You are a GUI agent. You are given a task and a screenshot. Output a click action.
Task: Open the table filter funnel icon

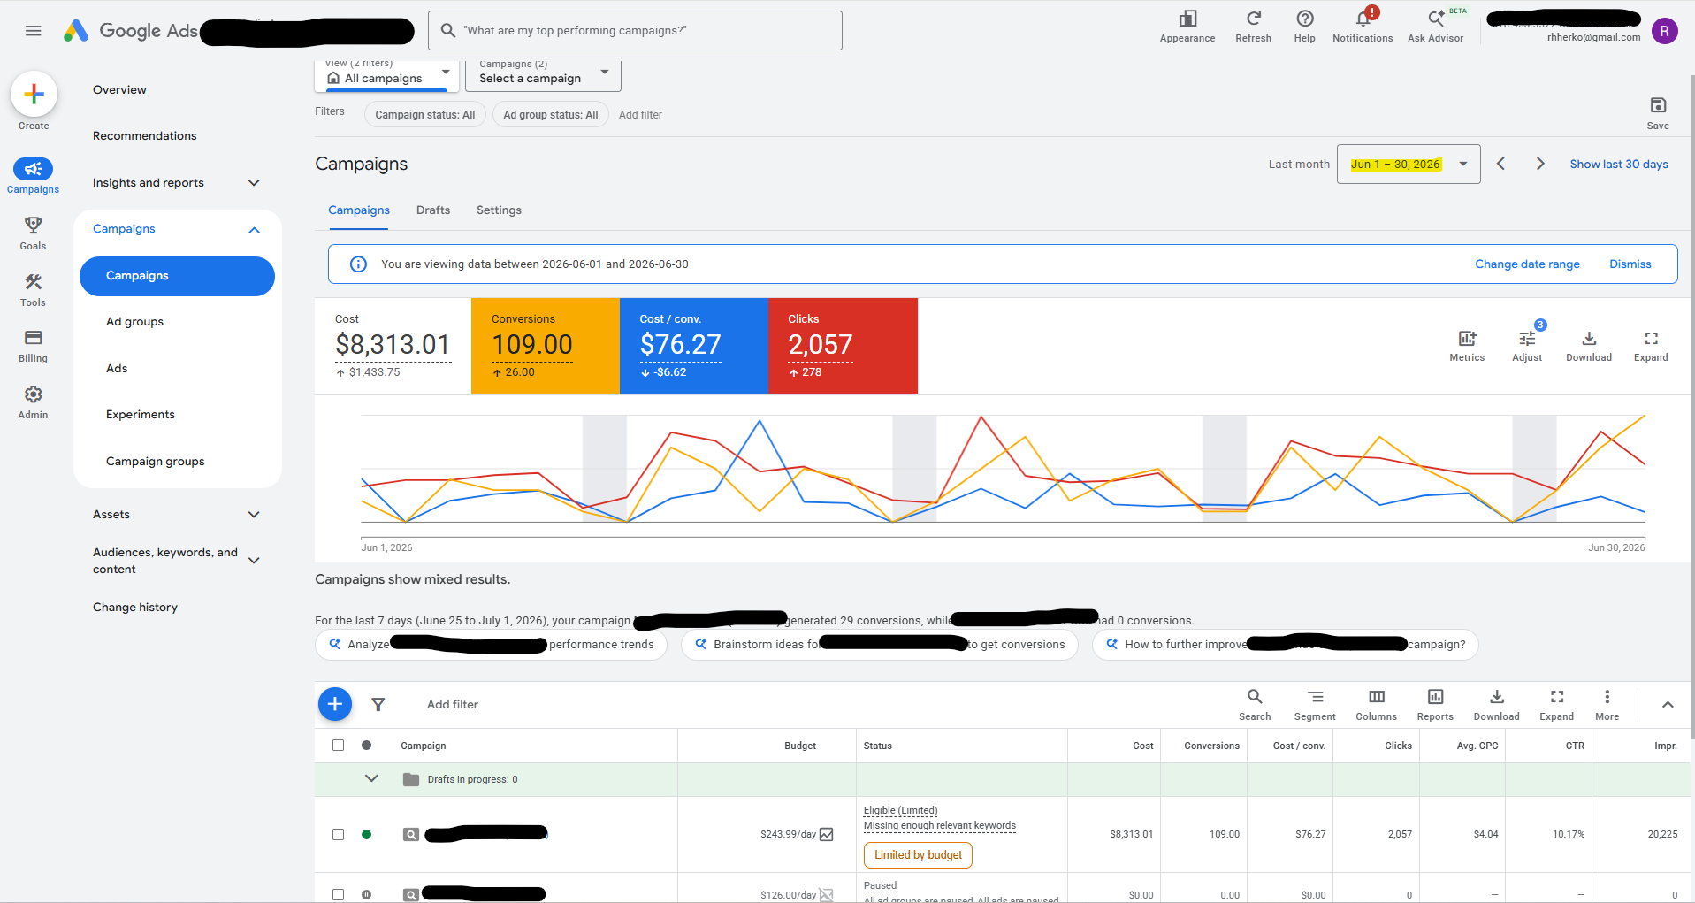tap(378, 705)
